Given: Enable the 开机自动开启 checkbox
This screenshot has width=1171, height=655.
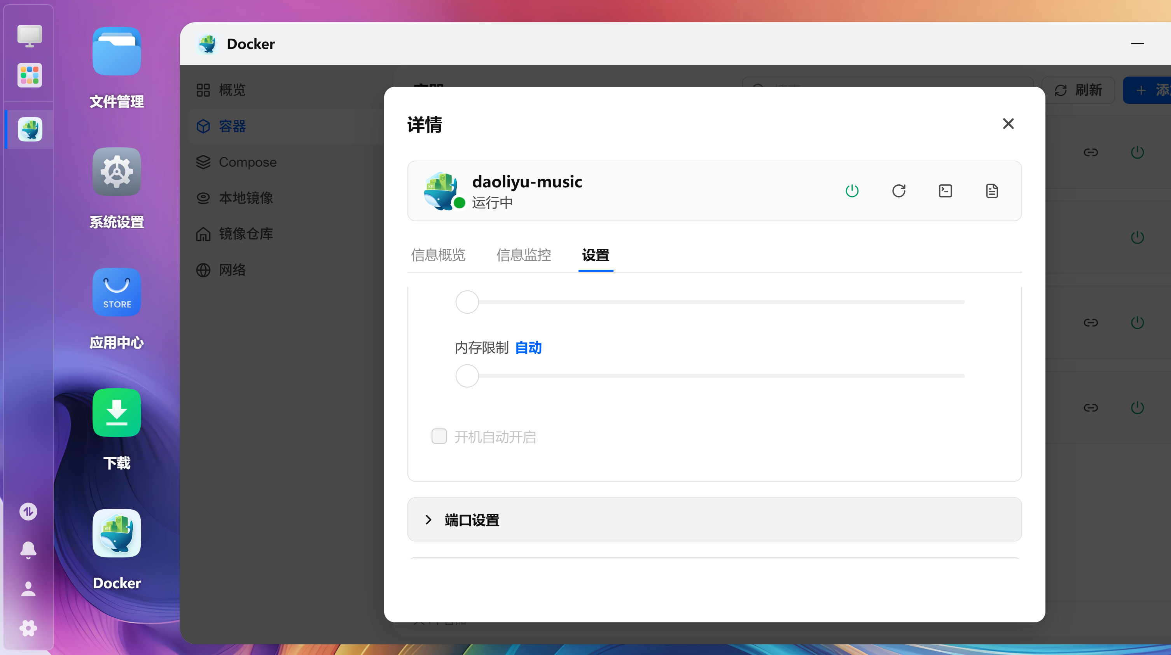Looking at the screenshot, I should (439, 436).
